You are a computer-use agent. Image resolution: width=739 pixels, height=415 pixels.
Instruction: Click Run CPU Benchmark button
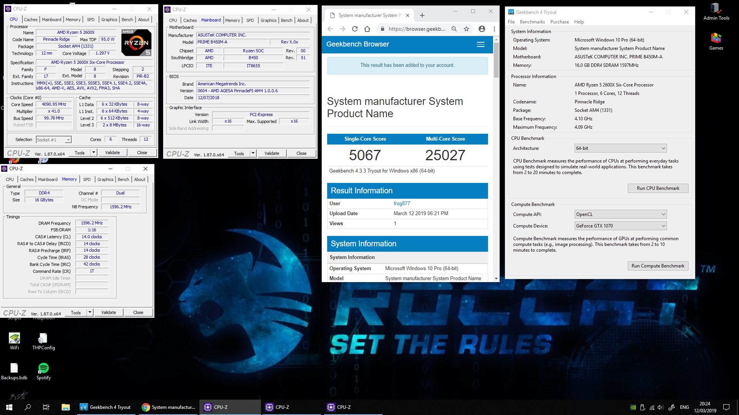tap(658, 188)
